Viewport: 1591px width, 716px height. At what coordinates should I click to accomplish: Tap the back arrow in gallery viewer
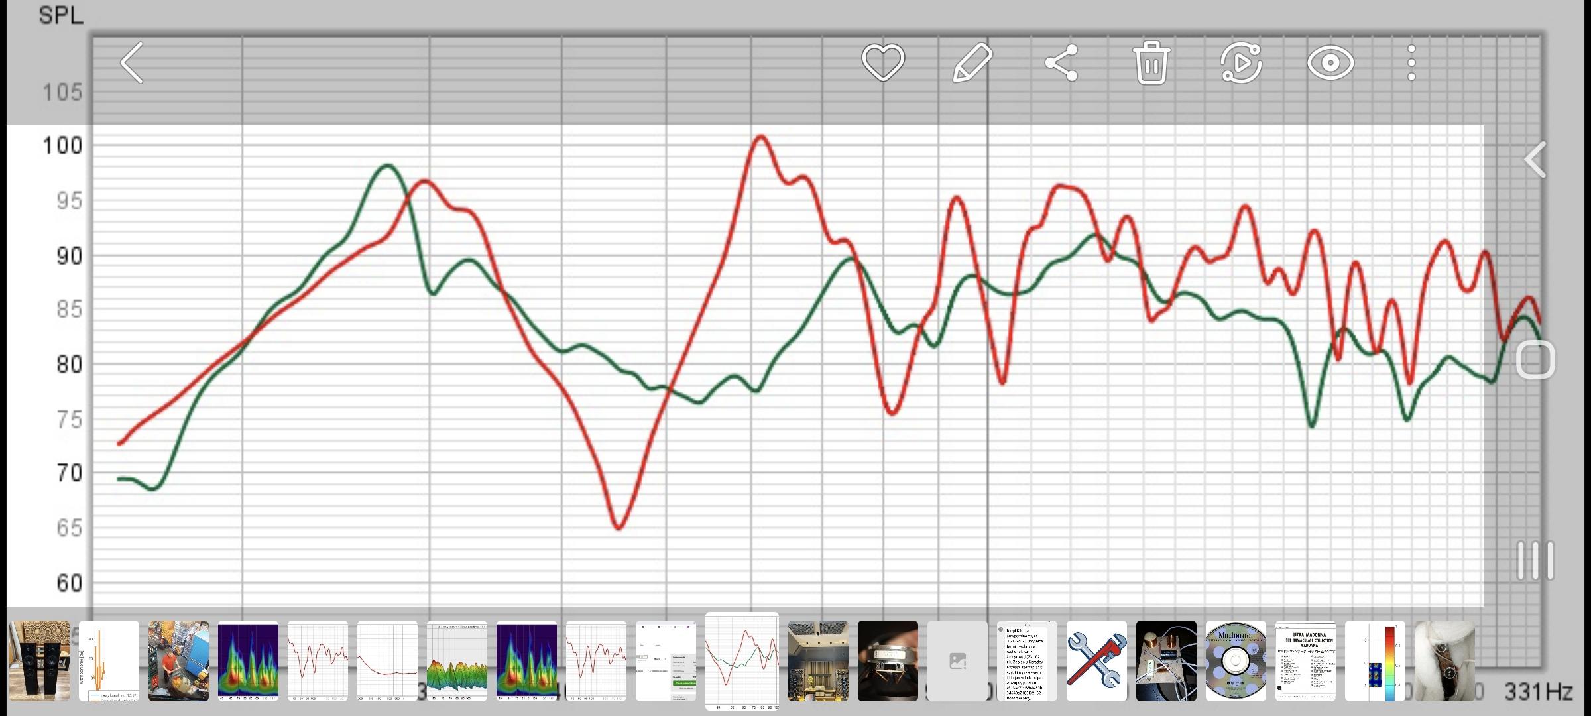(132, 63)
